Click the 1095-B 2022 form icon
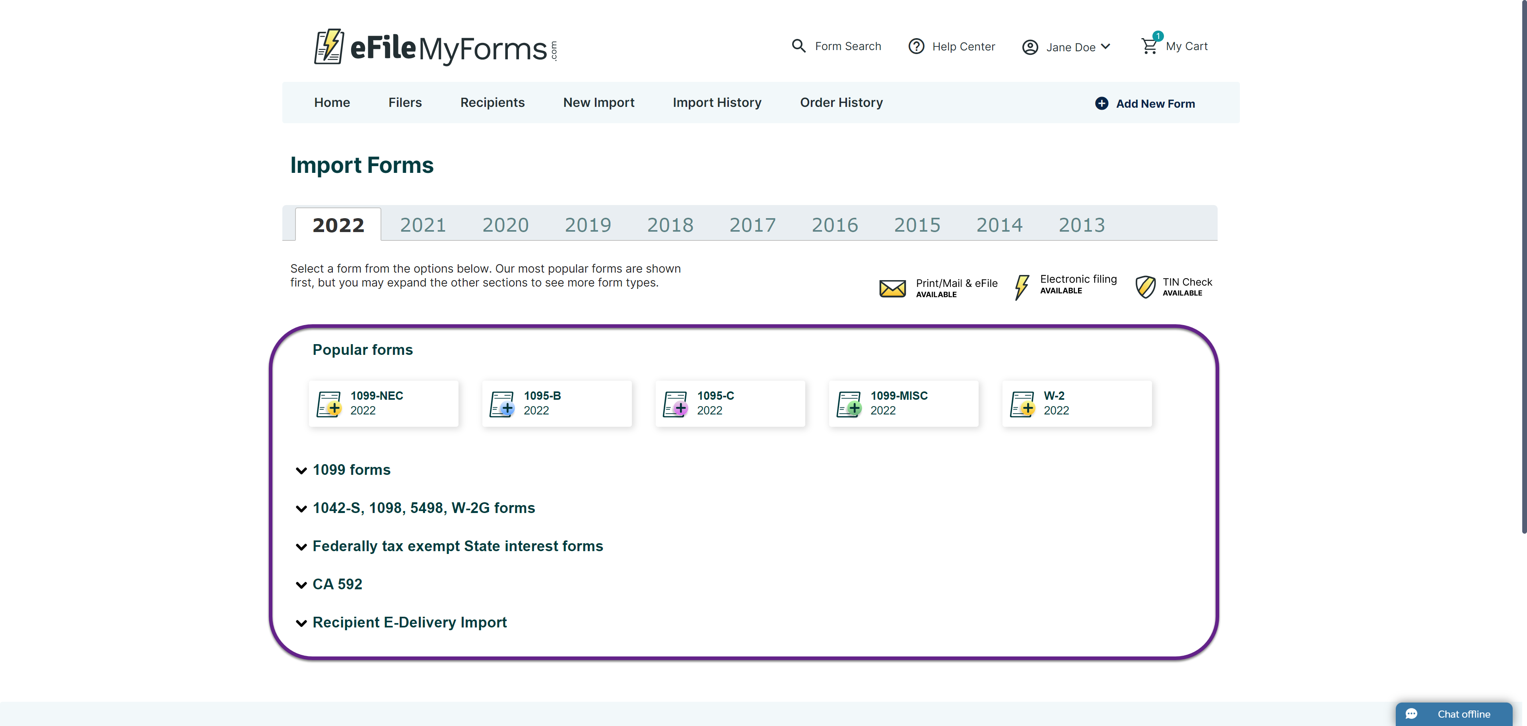The height and width of the screenshot is (726, 1527). [502, 404]
